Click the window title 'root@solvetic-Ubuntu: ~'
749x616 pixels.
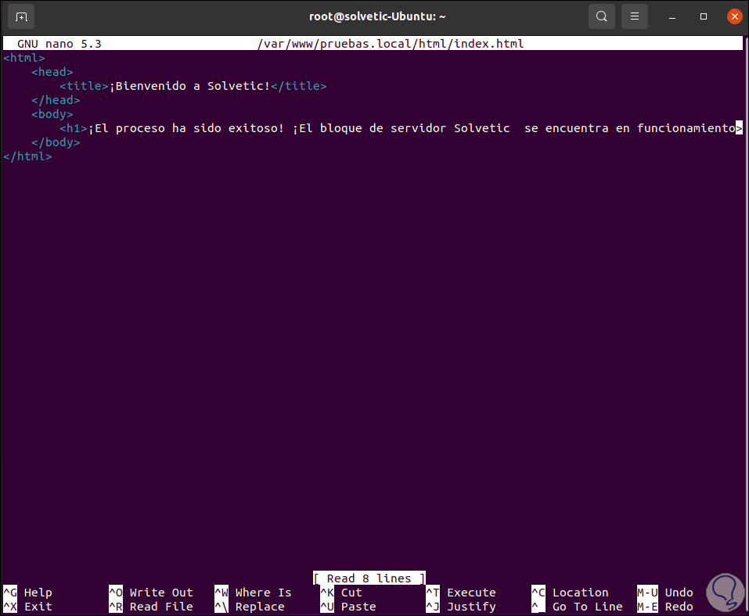pos(377,16)
